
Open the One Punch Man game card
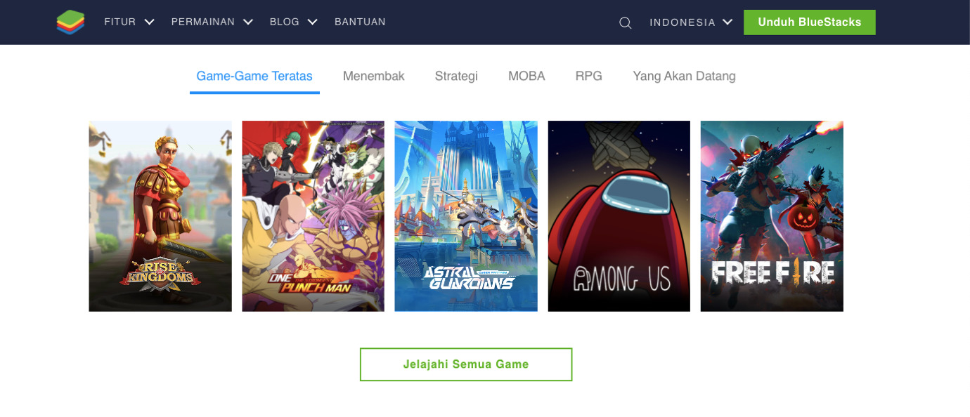coord(313,216)
